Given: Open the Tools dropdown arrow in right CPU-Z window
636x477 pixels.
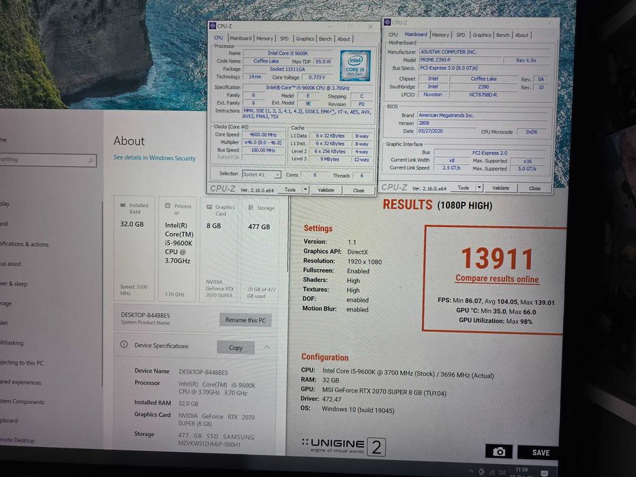Looking at the screenshot, I should [479, 187].
